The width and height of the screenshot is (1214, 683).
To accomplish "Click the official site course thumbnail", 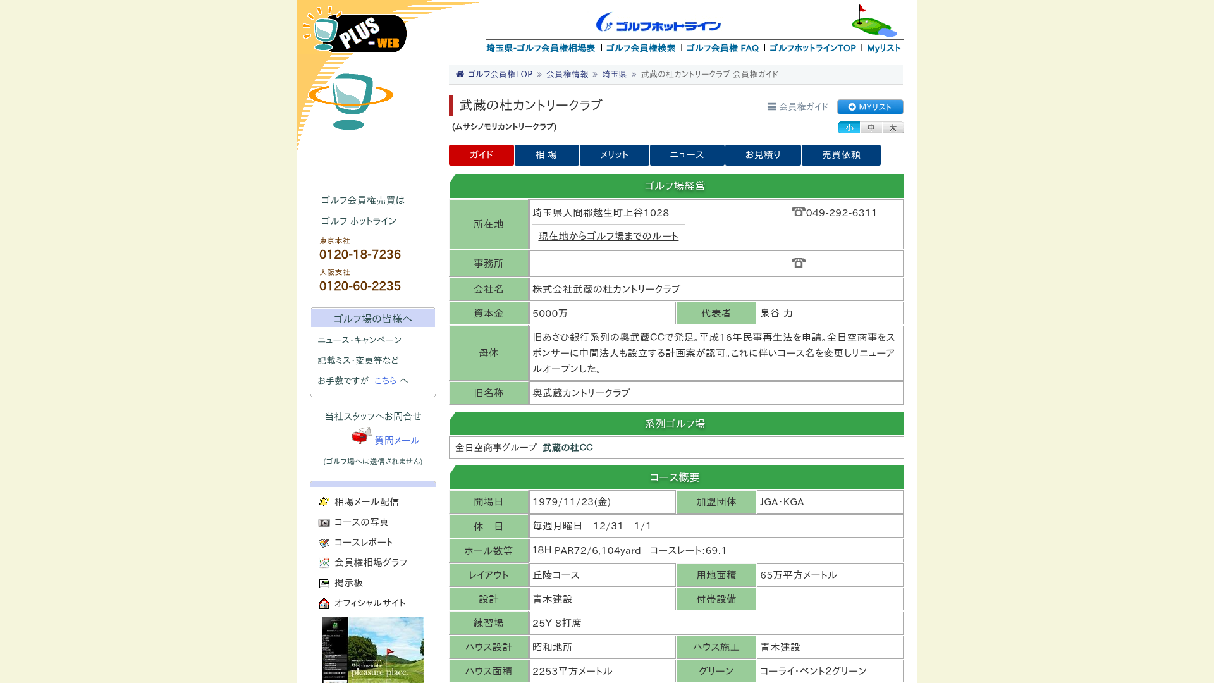I will point(373,650).
